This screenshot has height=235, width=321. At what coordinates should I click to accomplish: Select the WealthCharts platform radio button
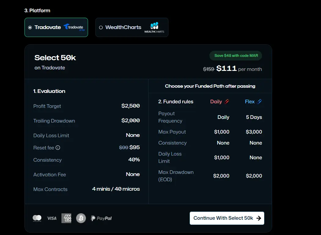tap(101, 28)
